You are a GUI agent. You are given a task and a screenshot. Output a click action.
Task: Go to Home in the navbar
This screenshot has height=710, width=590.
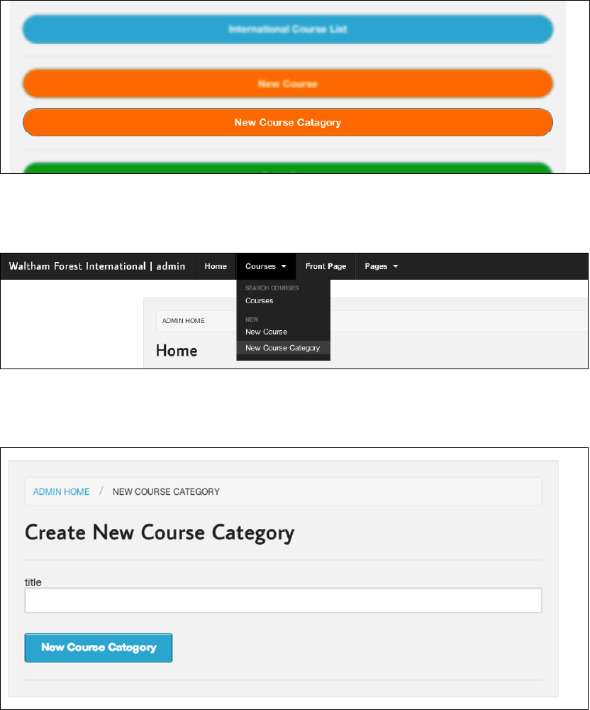pos(216,266)
